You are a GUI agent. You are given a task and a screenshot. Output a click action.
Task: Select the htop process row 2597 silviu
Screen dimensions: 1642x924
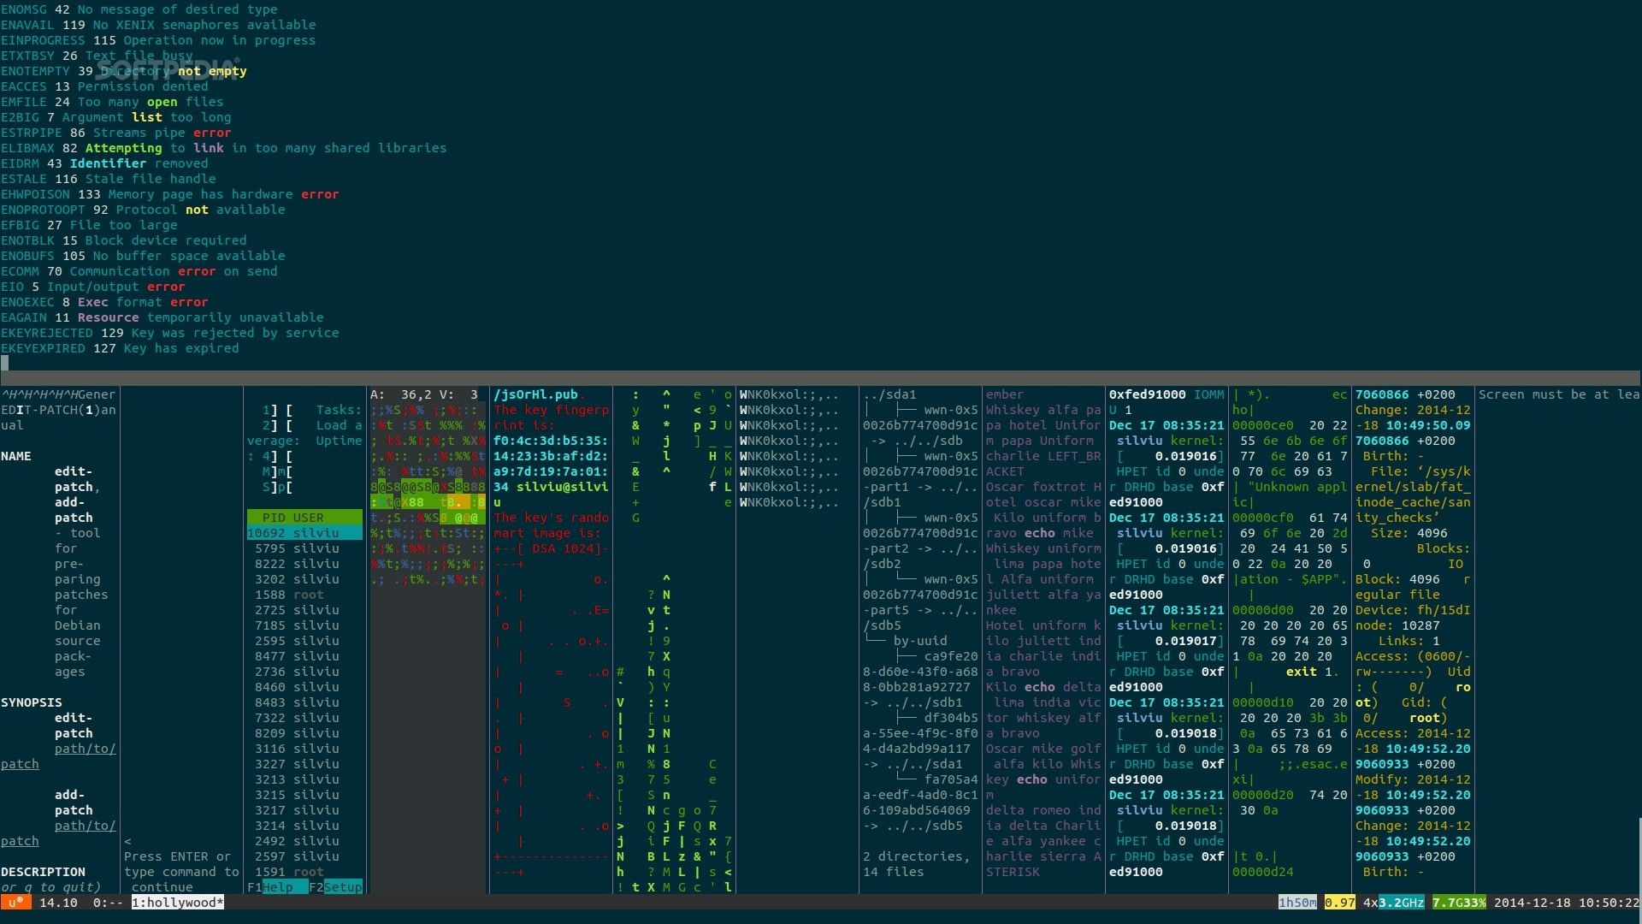(x=297, y=856)
